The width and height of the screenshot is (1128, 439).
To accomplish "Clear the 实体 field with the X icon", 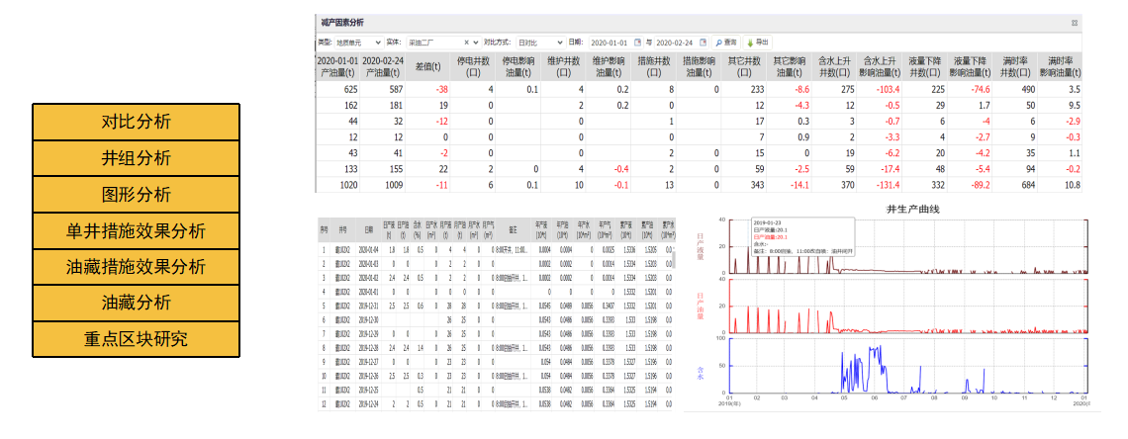I will (465, 43).
